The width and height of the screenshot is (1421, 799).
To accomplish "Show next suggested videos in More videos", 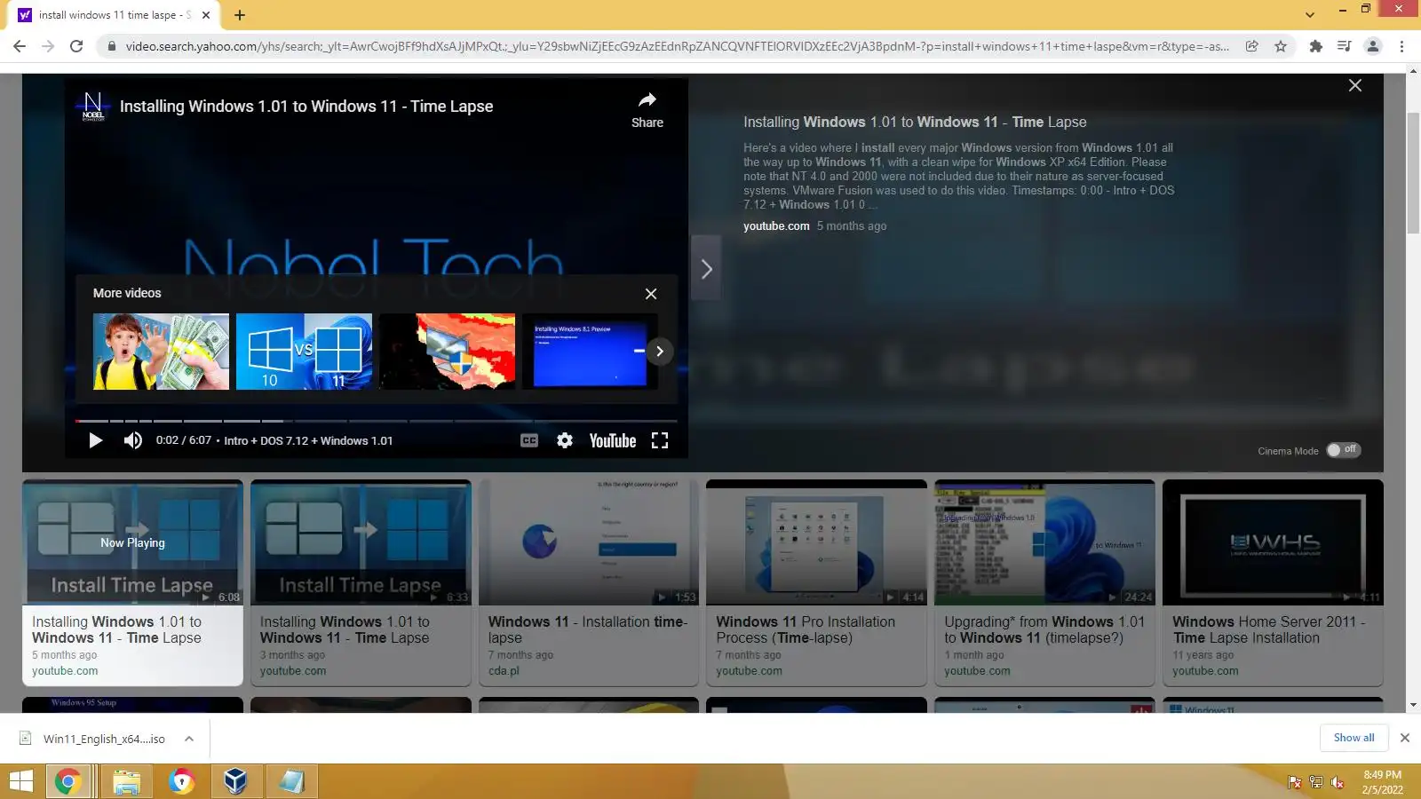I will [x=660, y=352].
